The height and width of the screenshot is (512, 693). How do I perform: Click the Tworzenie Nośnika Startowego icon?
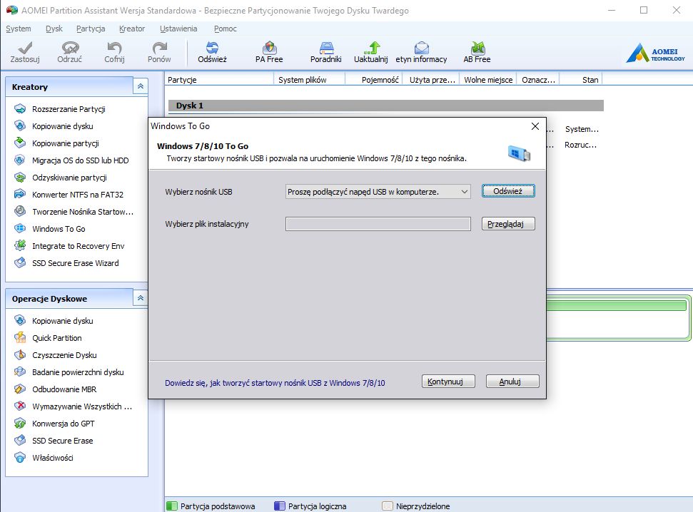point(20,211)
